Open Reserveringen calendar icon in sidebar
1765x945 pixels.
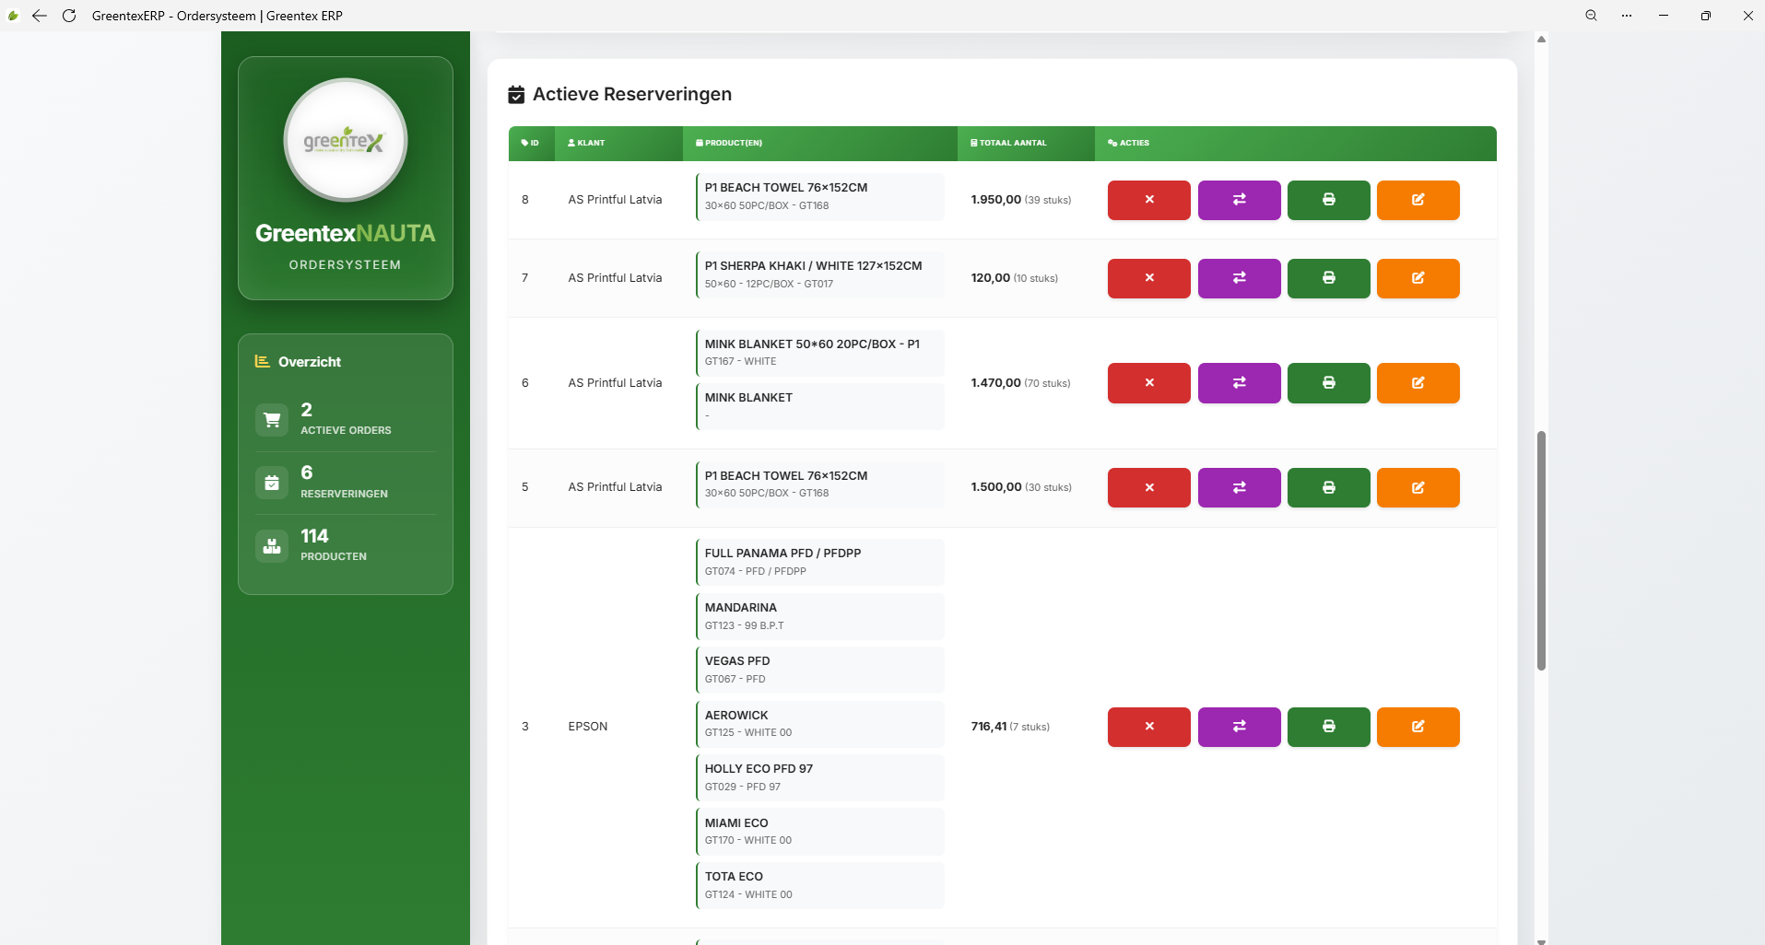[x=272, y=483]
